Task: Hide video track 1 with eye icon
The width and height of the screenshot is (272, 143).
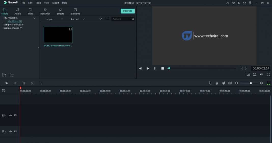Action: coord(15,115)
